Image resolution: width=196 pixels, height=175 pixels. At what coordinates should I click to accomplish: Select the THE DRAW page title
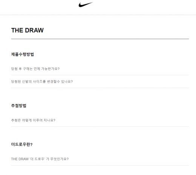tap(28, 30)
